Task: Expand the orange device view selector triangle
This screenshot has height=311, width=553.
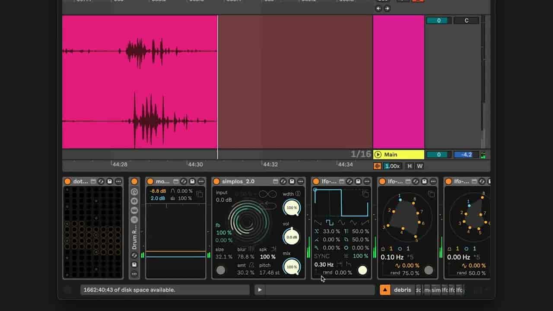Action: point(385,290)
